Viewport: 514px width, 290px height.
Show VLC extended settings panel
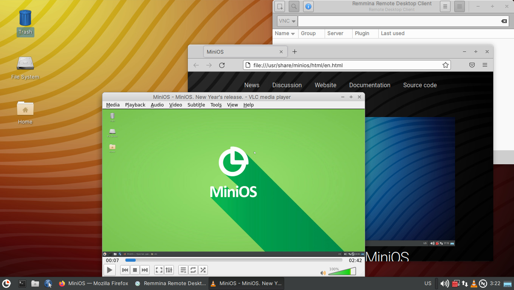pos(169,270)
